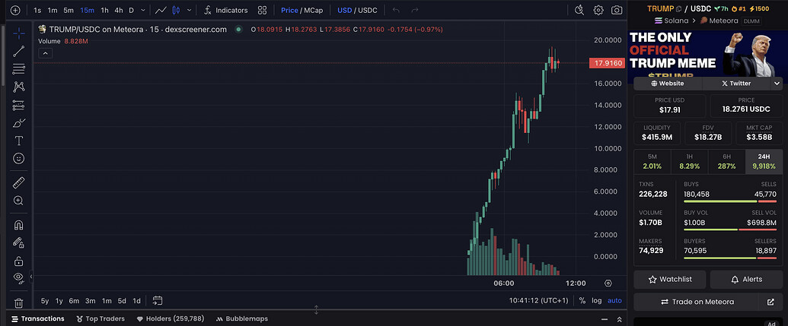The image size is (788, 326).
Task: Open the quick search icon
Action: tap(579, 10)
